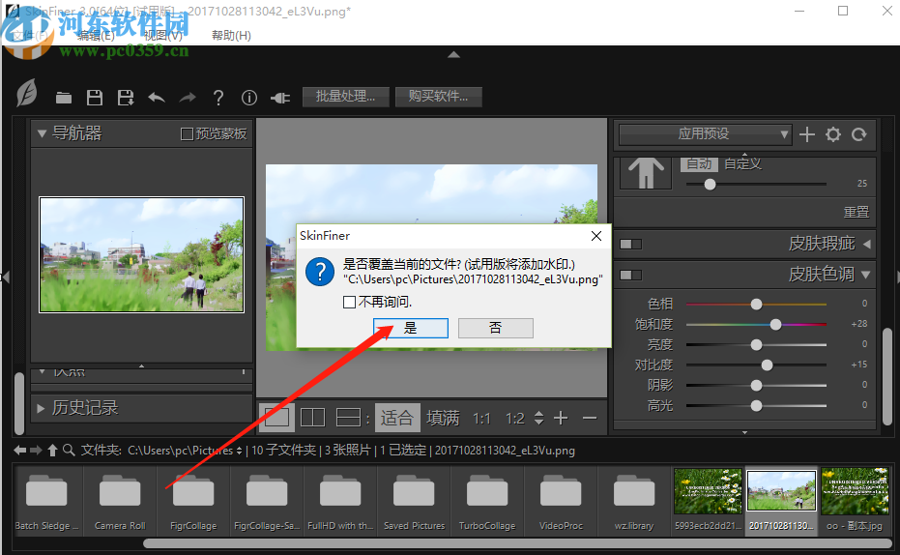
Task: Click the redo arrow icon
Action: click(188, 98)
